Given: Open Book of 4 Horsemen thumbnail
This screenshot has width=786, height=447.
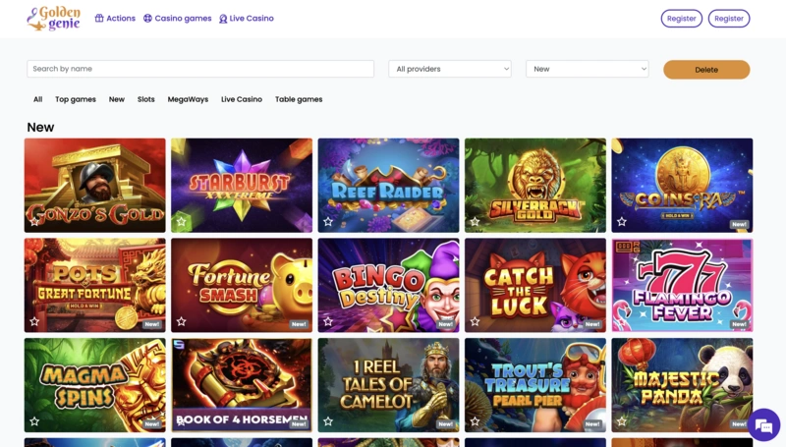Looking at the screenshot, I should coord(242,385).
